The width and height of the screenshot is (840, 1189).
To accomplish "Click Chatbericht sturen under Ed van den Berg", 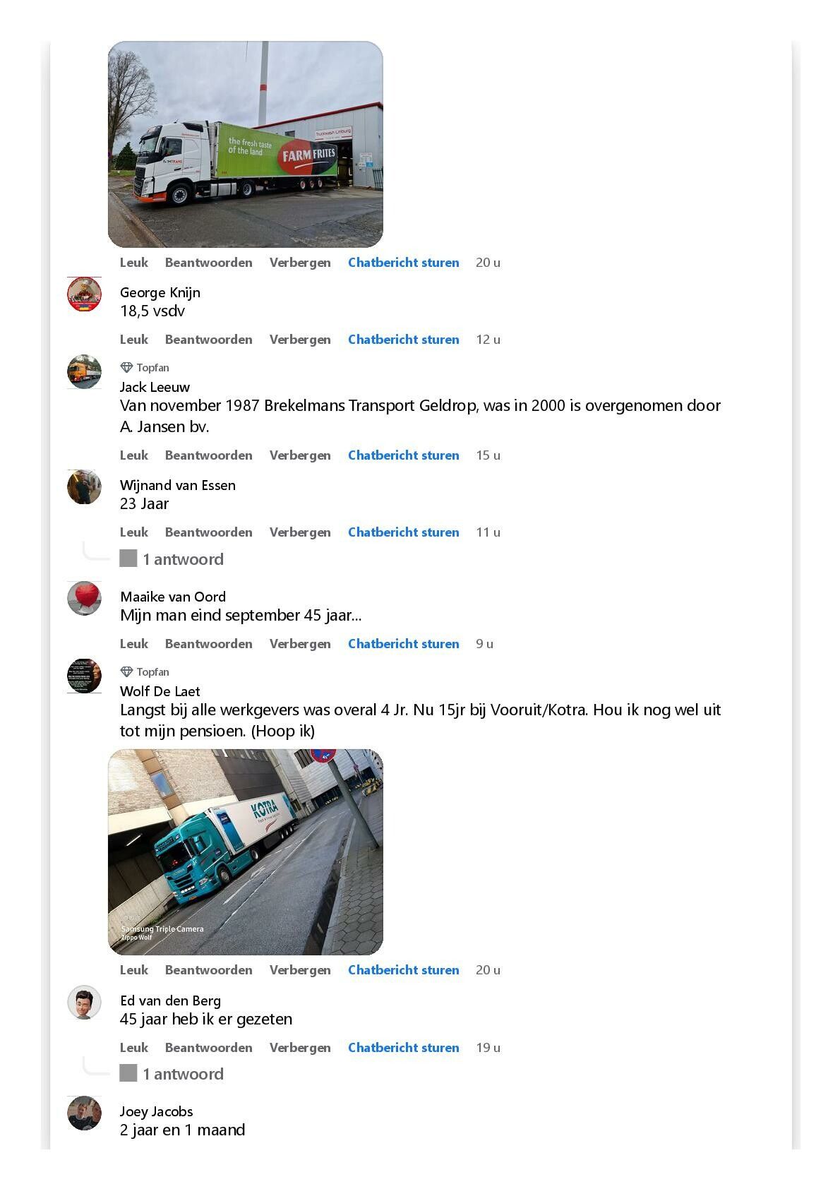I will point(403,1048).
